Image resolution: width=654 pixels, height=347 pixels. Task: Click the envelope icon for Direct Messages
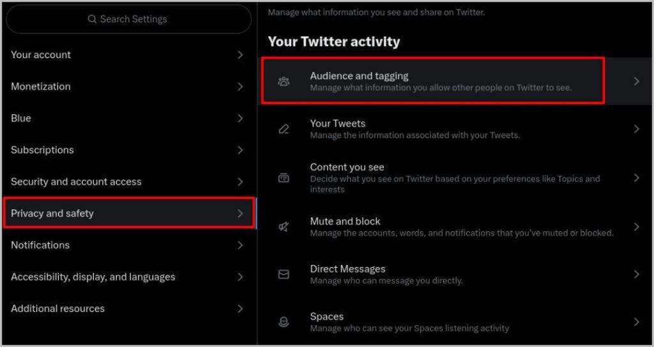coord(284,274)
